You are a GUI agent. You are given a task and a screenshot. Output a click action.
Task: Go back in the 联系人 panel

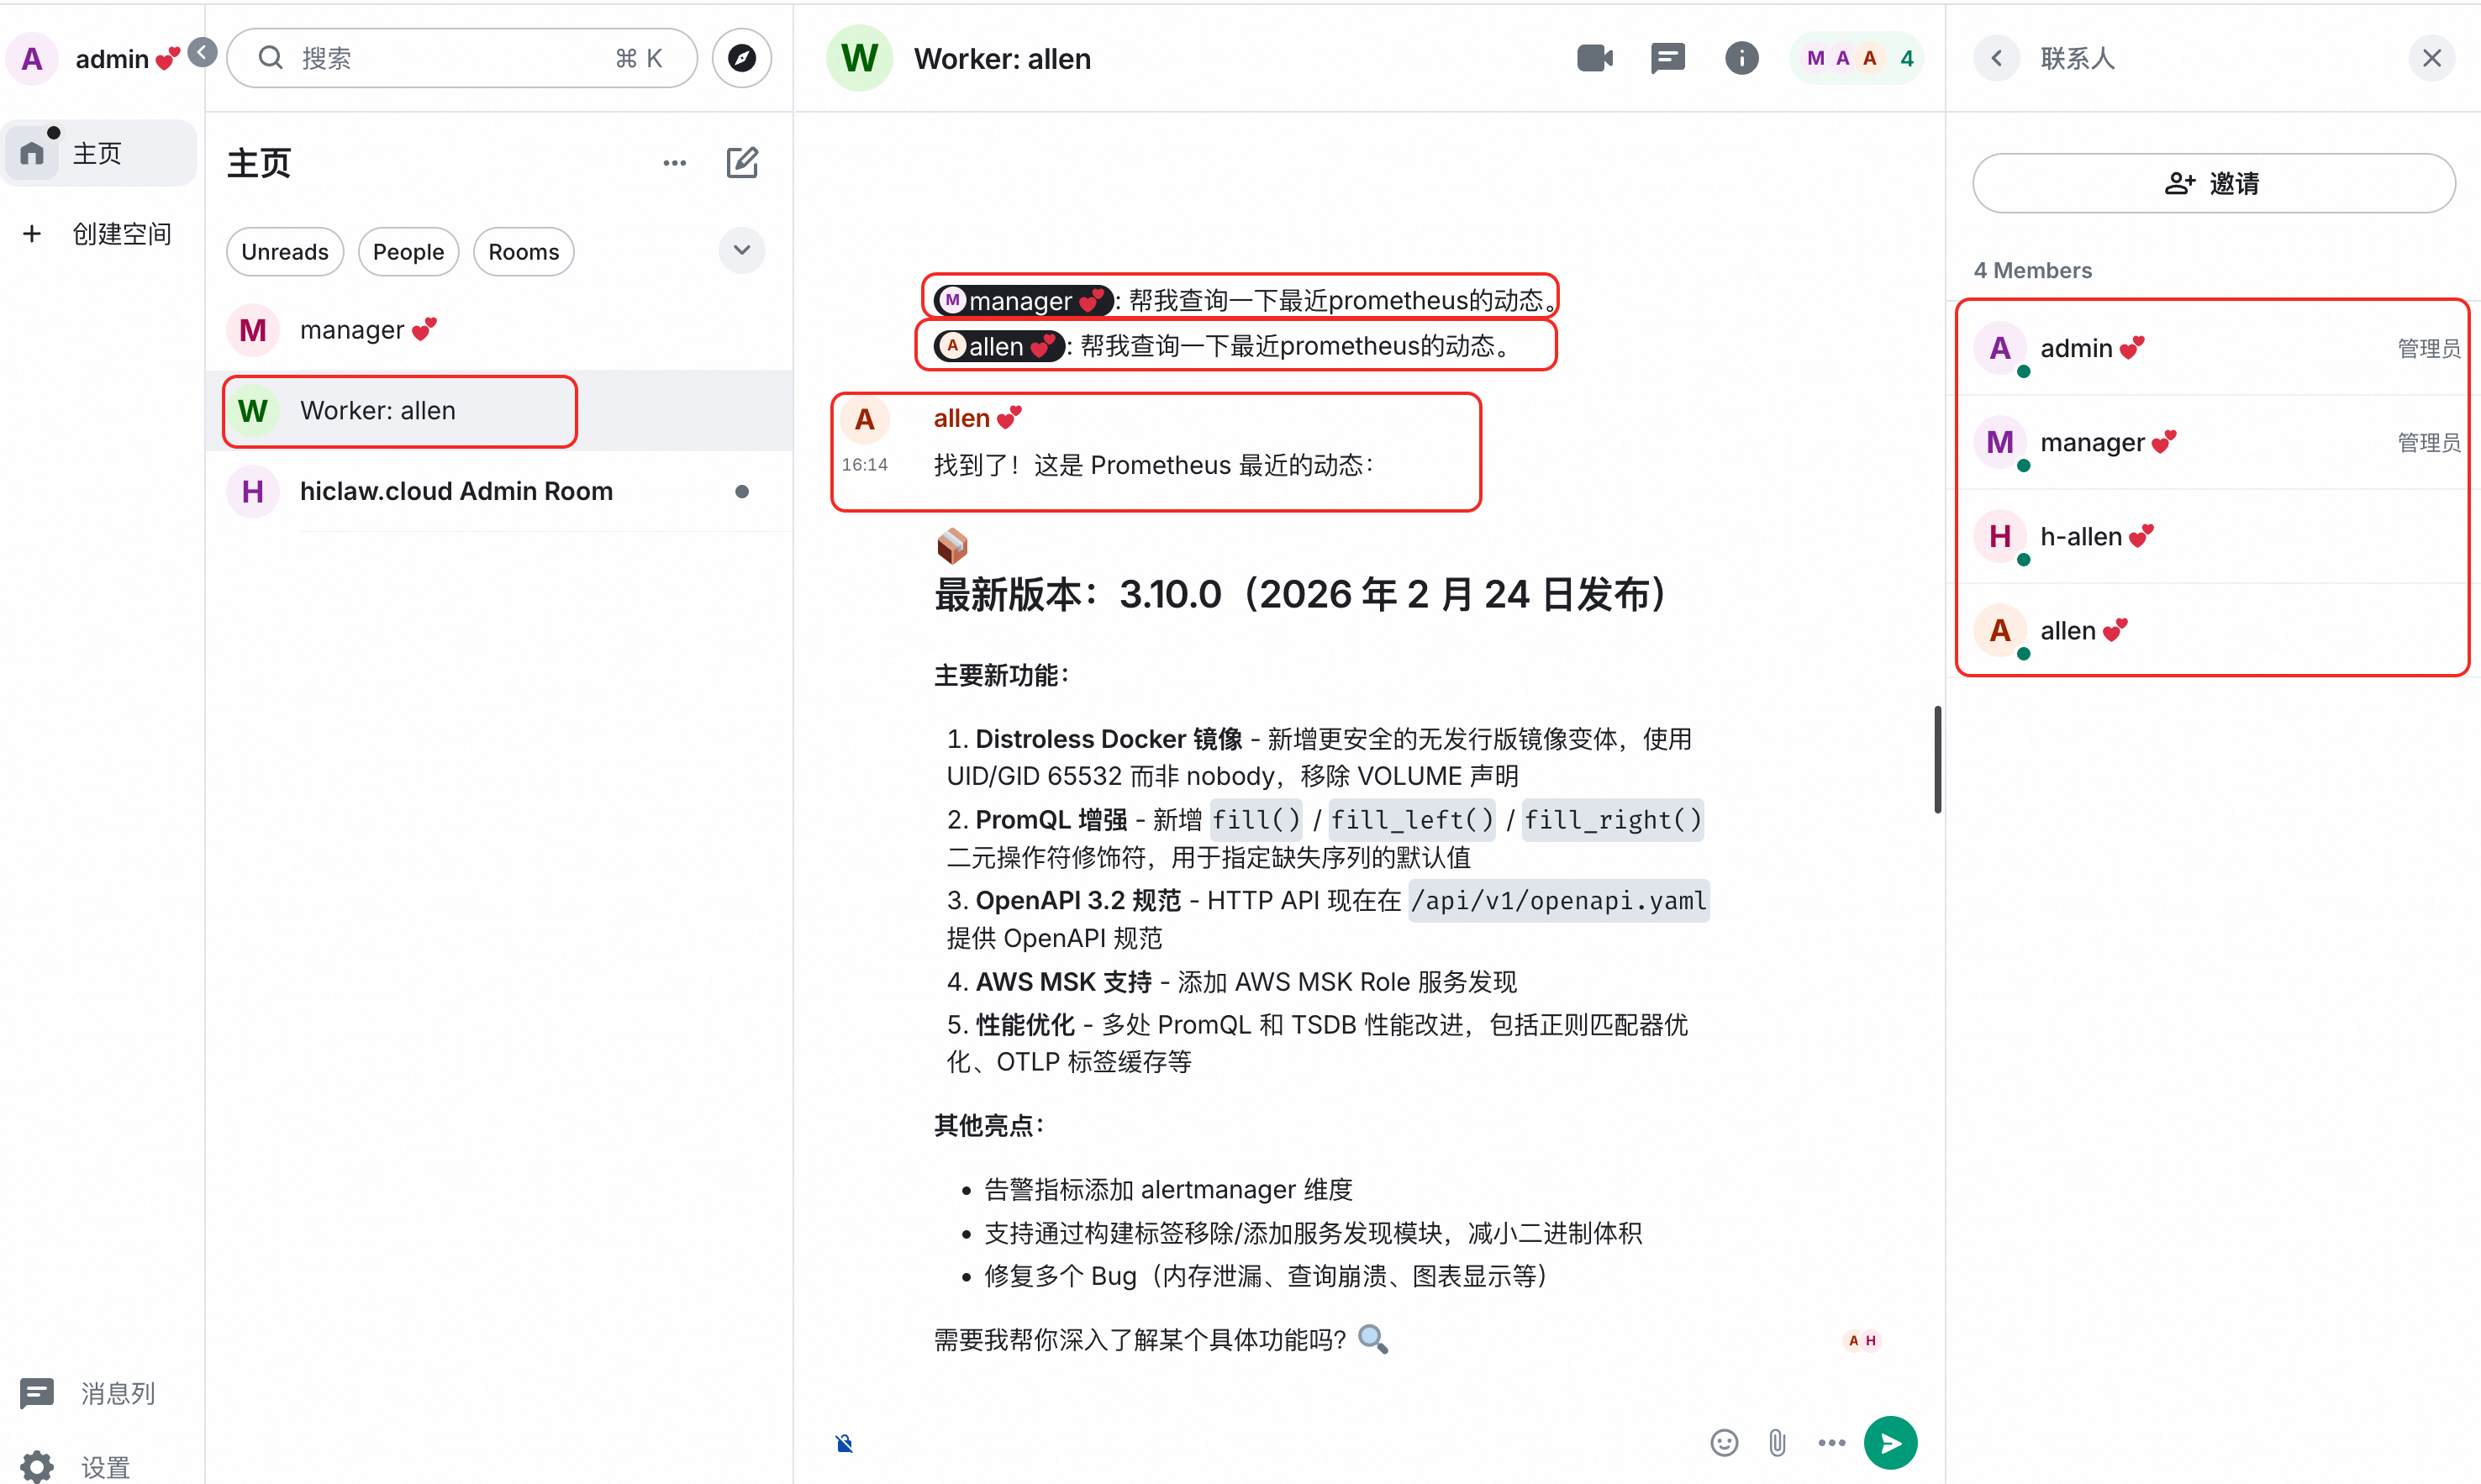click(1996, 58)
